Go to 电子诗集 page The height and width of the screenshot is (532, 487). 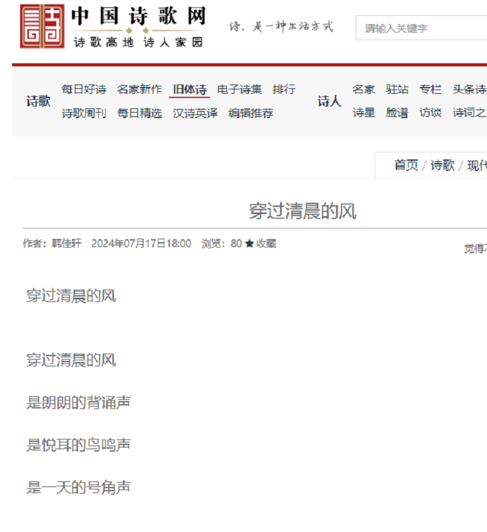point(239,89)
